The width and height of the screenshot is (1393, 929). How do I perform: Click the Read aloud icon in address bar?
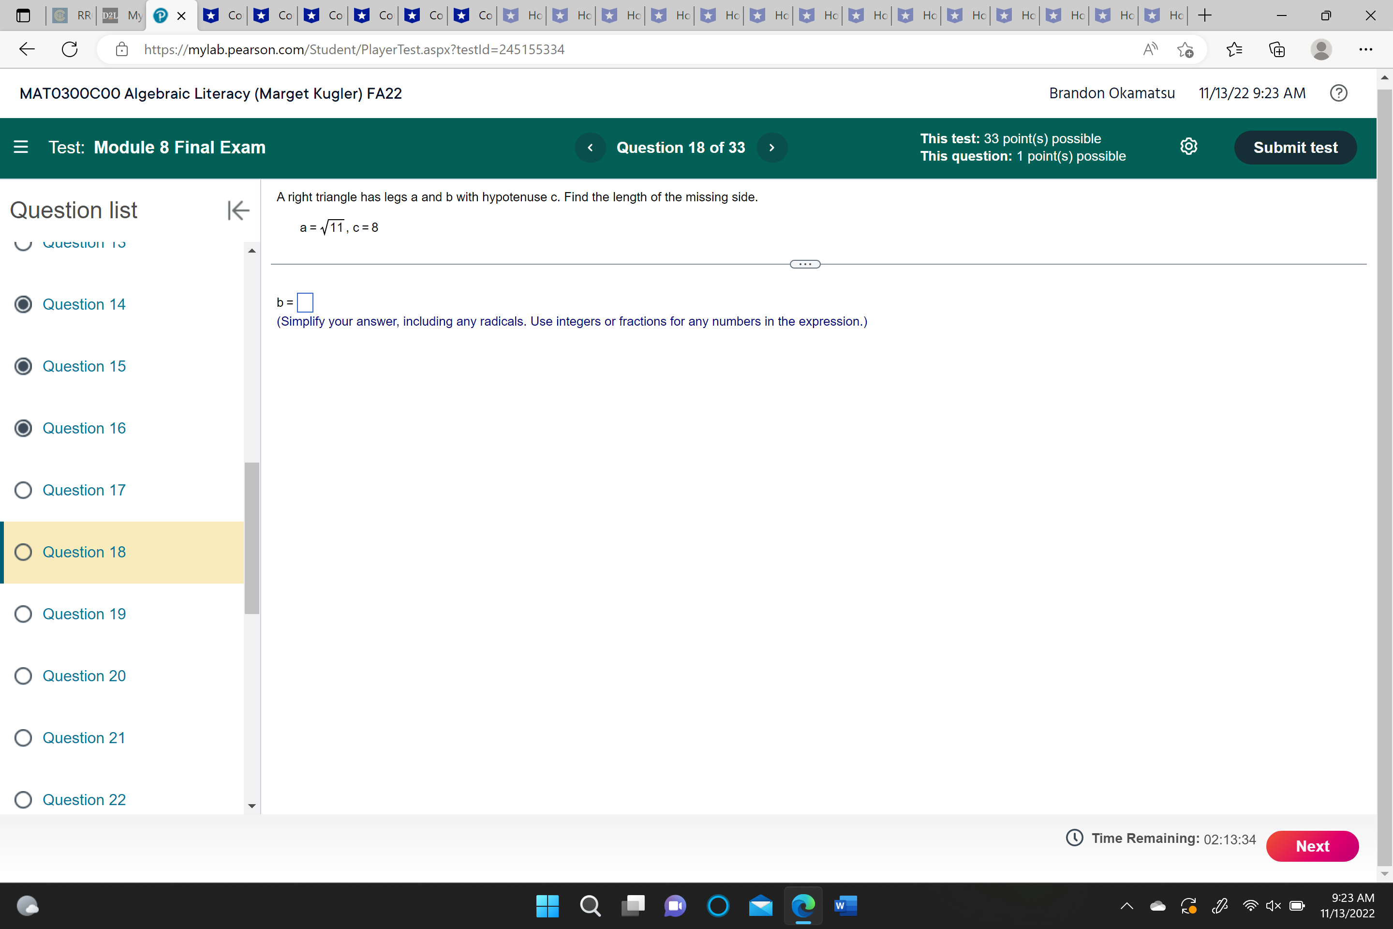point(1150,49)
